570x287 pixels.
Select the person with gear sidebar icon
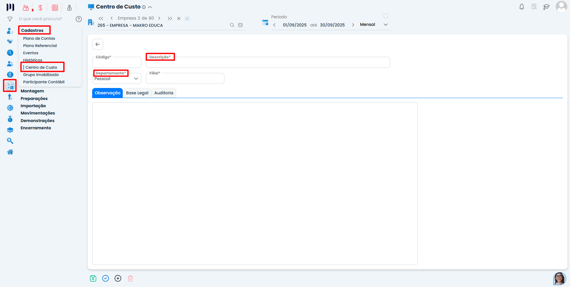tap(10, 31)
